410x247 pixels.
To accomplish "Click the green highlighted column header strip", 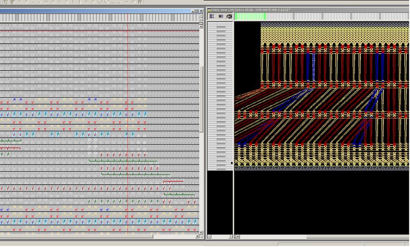I will [251, 16].
